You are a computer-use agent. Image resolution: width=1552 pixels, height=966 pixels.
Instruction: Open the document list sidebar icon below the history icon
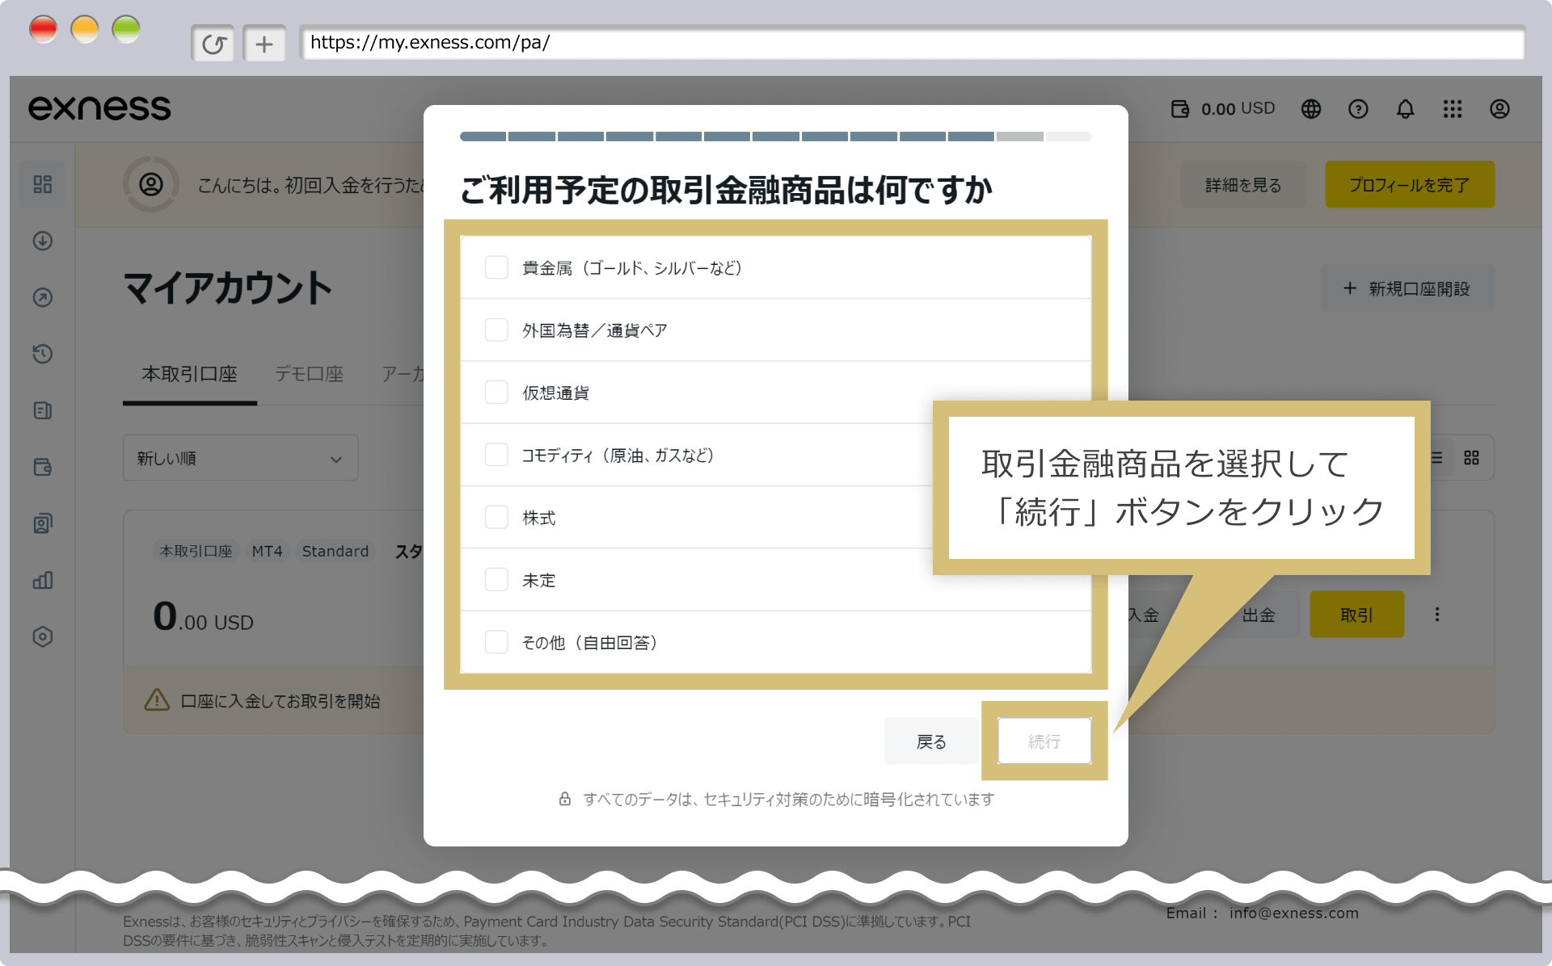pyautogui.click(x=43, y=410)
